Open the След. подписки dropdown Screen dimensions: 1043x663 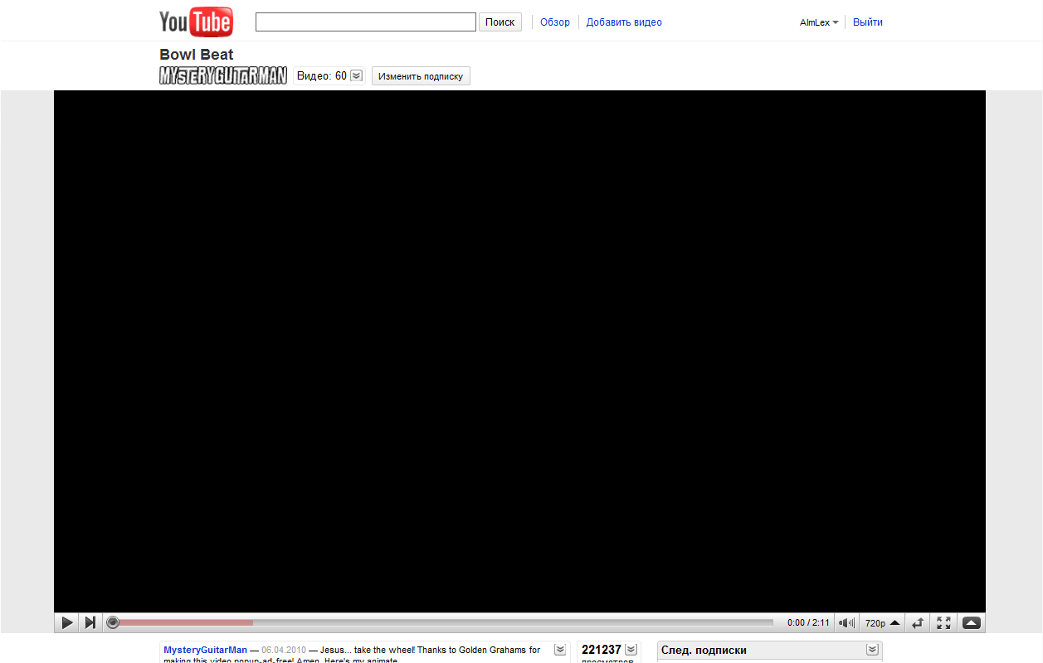click(872, 650)
